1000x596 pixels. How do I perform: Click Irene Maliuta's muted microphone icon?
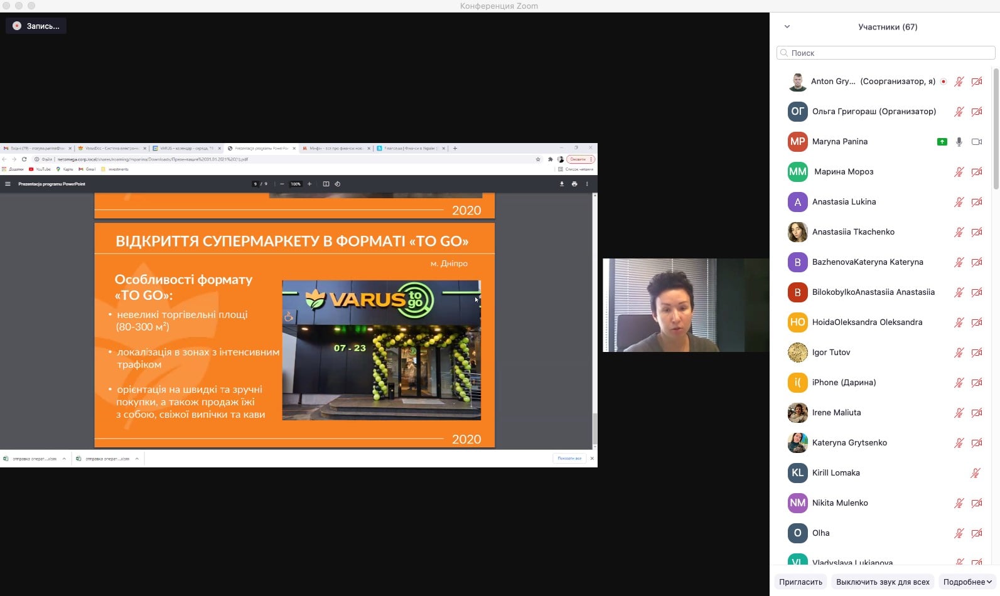(959, 413)
